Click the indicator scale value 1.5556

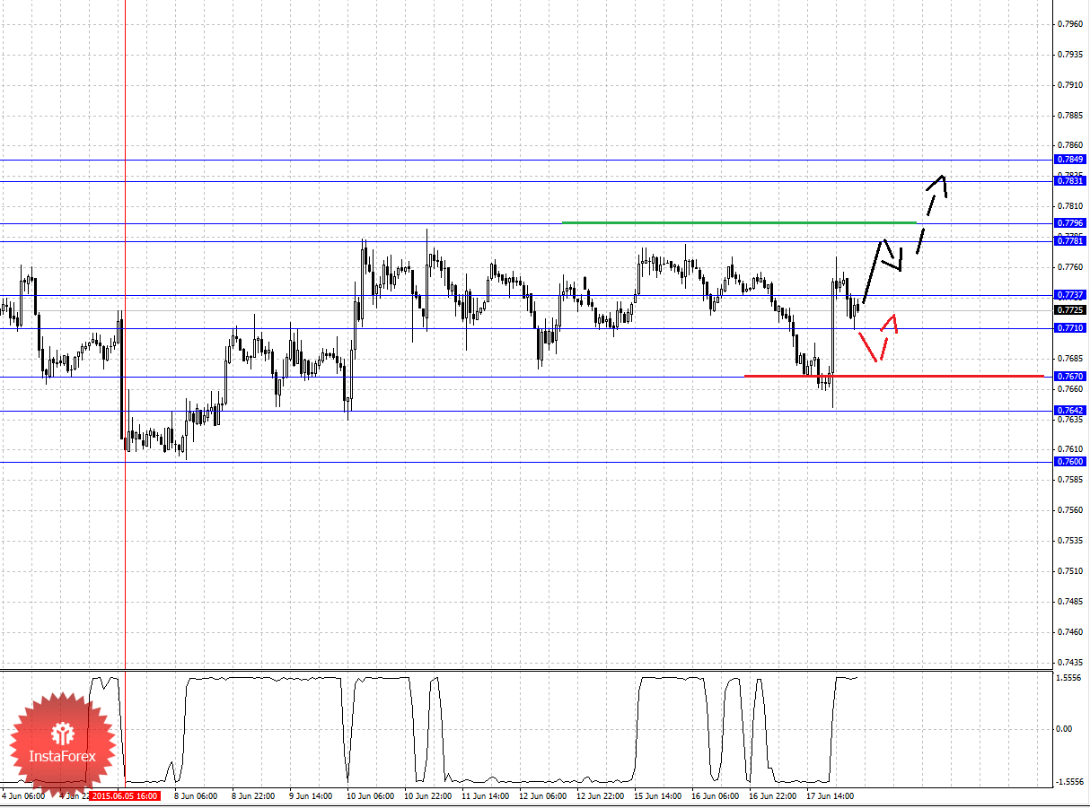[1070, 678]
